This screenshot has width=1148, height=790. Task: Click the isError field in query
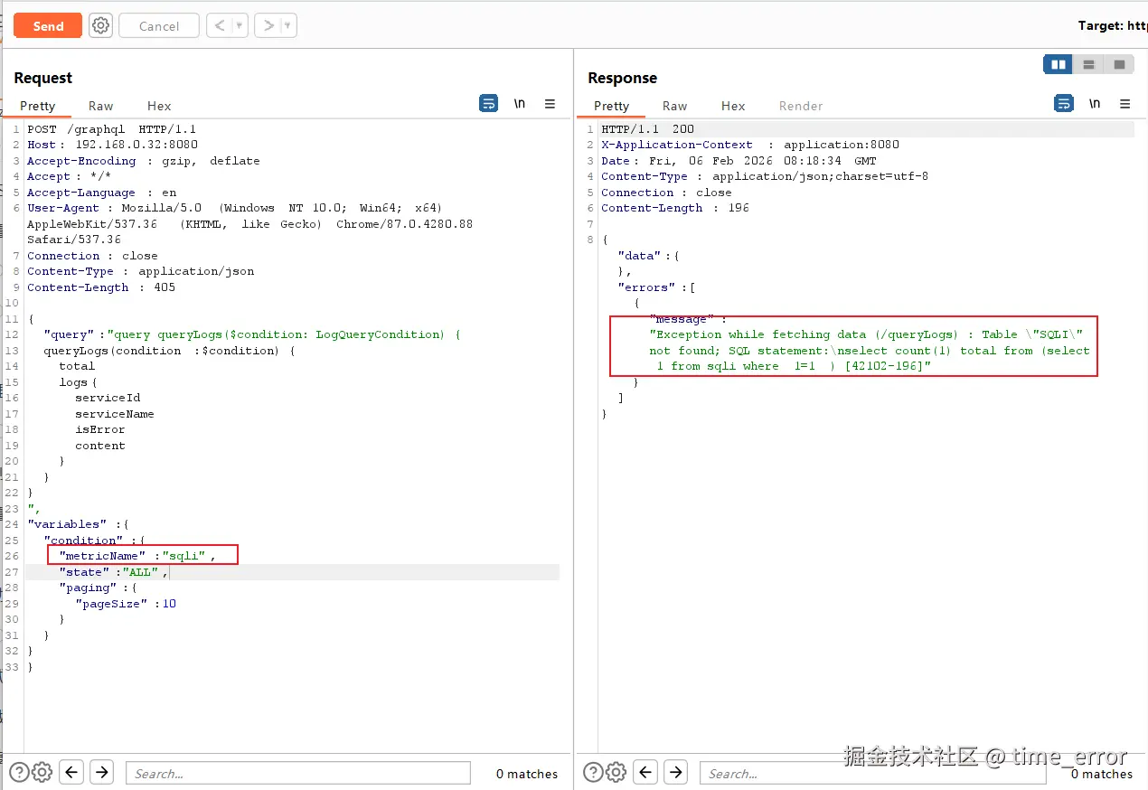pos(99,429)
